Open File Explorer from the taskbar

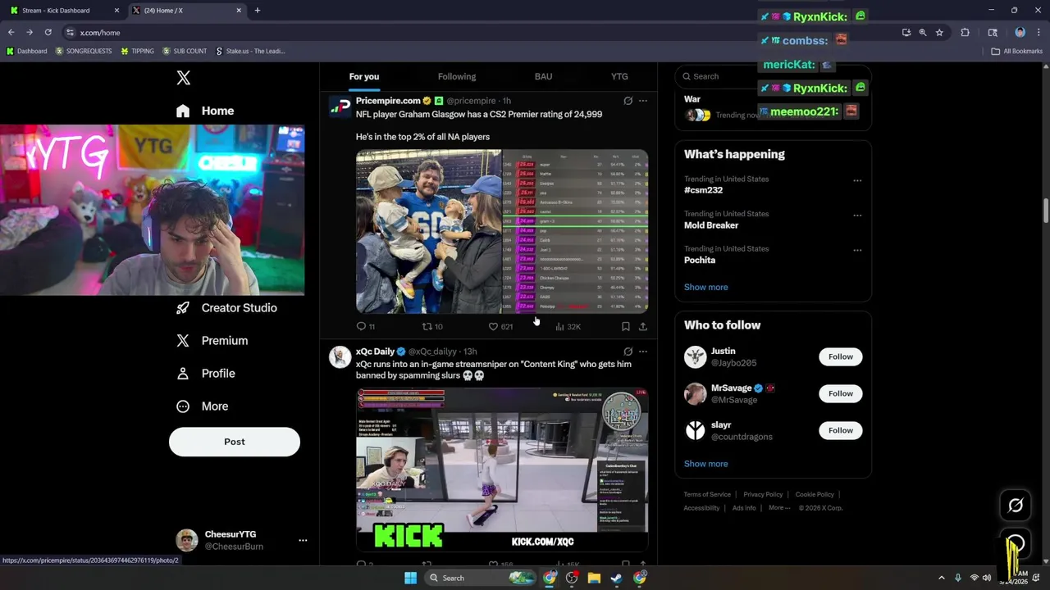(594, 579)
